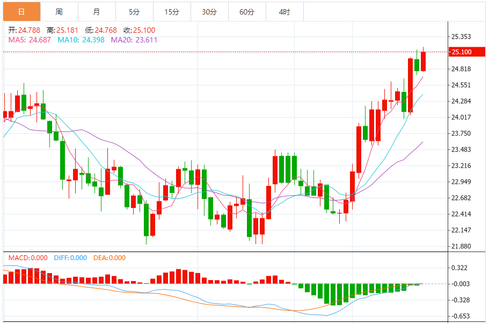
Task: Switch to the 月 monthly tab
Action: pyautogui.click(x=97, y=12)
